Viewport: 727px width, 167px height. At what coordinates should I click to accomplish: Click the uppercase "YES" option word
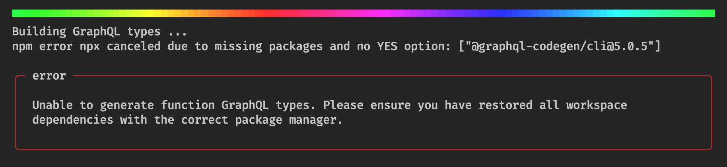(387, 47)
